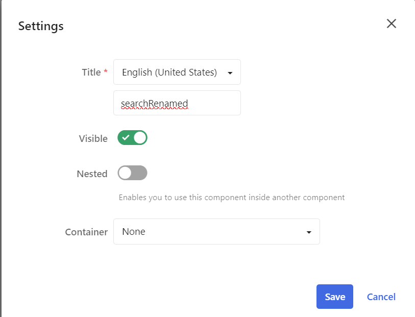This screenshot has height=317, width=415.
Task: Click the red required asterisk beside Title
Action: (x=106, y=72)
